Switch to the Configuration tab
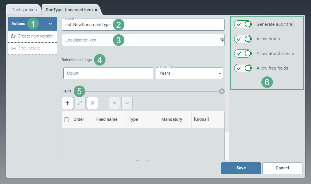 tap(24, 10)
